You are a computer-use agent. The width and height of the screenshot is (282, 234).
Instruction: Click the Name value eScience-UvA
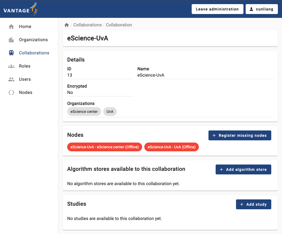point(151,75)
